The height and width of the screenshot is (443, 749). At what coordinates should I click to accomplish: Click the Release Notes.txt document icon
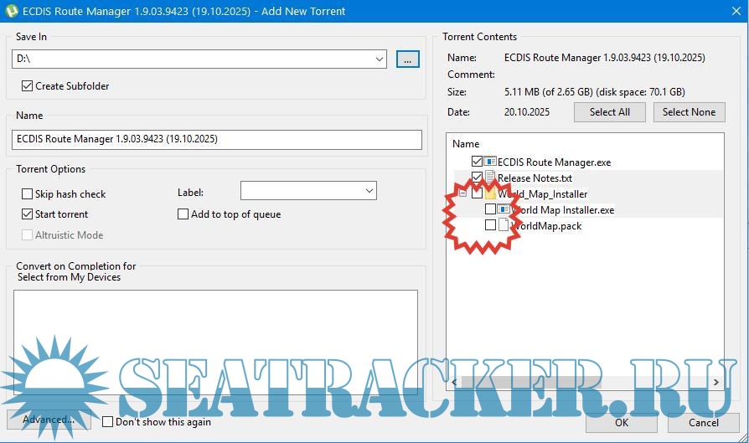coord(490,178)
